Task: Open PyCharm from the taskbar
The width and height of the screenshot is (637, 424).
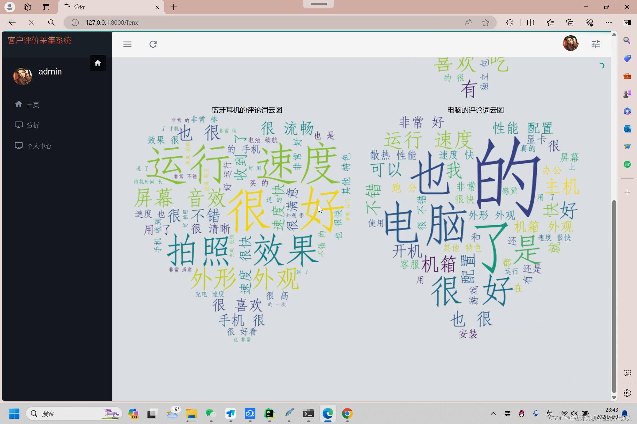Action: 270,414
